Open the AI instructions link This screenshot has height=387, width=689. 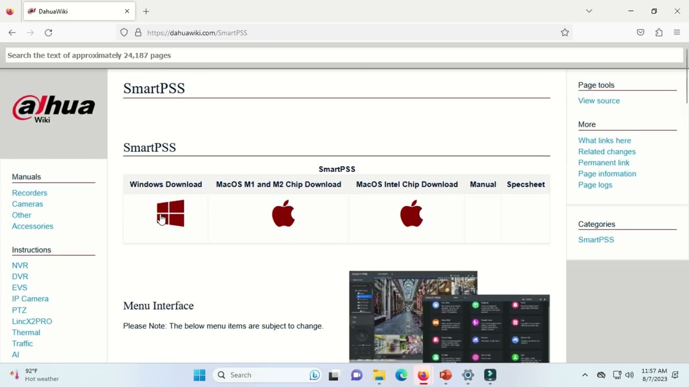coord(15,355)
